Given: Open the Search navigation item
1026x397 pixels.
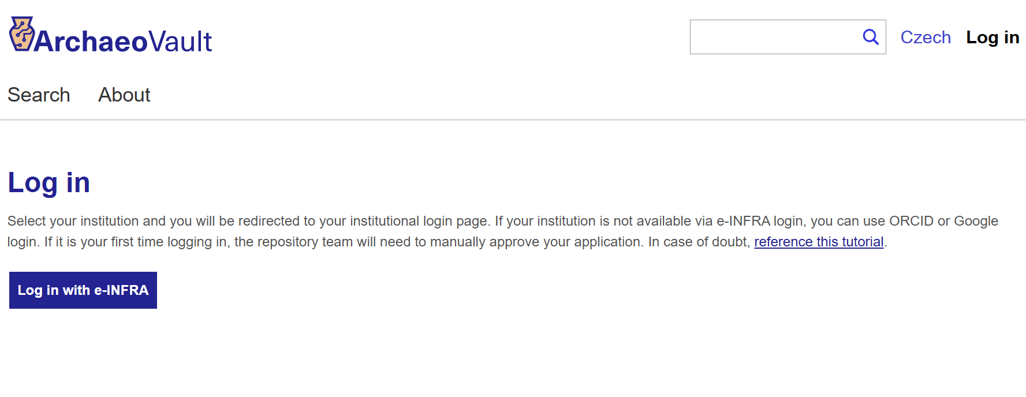Looking at the screenshot, I should pyautogui.click(x=39, y=95).
